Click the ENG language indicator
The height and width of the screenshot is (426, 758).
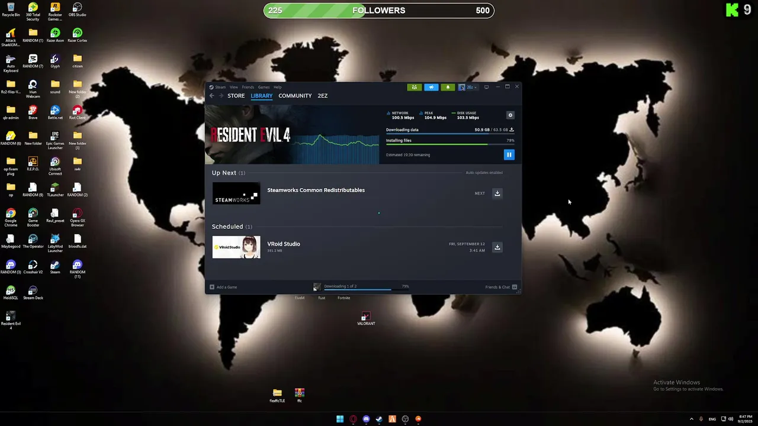coord(712,419)
